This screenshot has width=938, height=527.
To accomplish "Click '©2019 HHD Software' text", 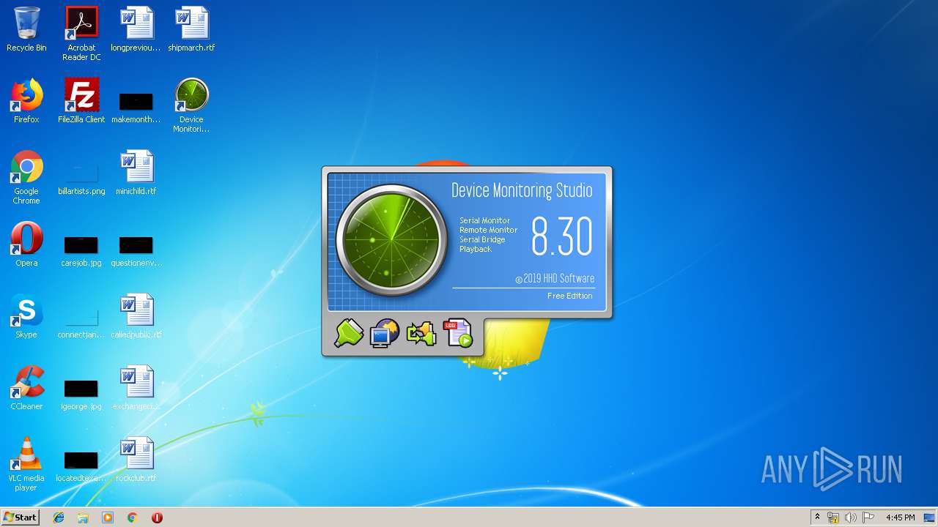I will coord(555,279).
